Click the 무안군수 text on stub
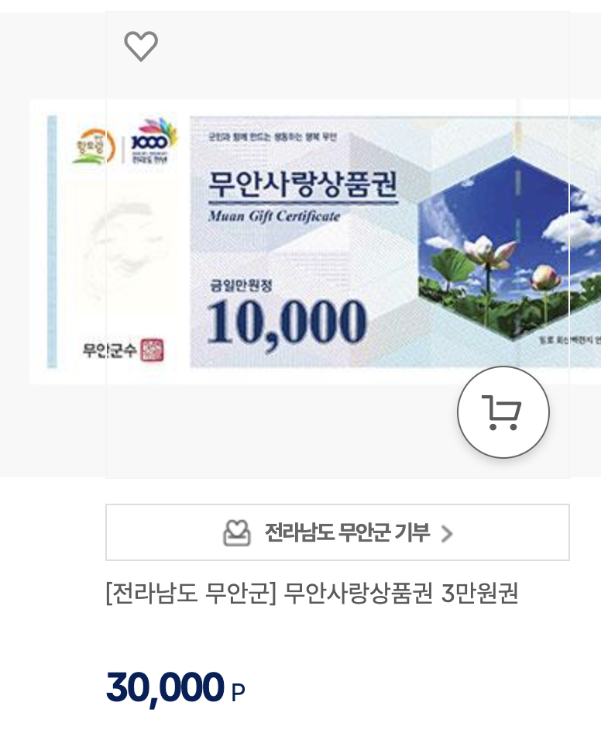The height and width of the screenshot is (747, 601). pos(110,350)
